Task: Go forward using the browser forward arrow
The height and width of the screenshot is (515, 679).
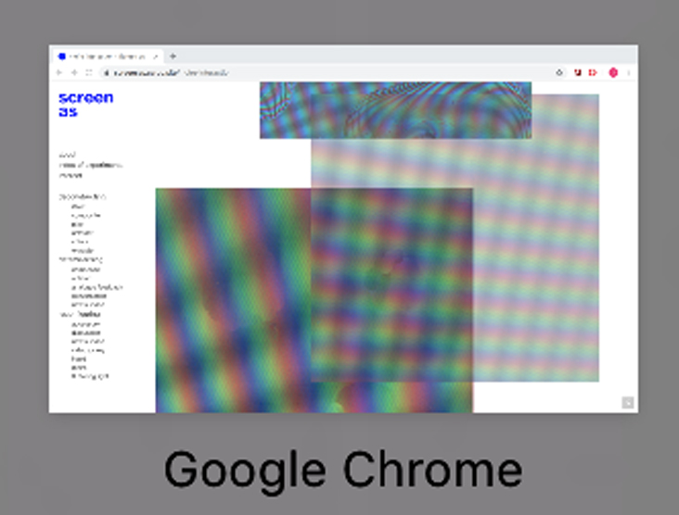Action: [74, 72]
